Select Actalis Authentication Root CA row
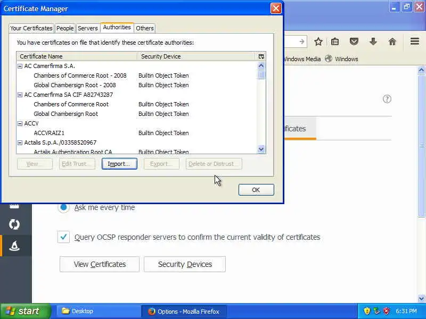This screenshot has width=426, height=319. 137,152
